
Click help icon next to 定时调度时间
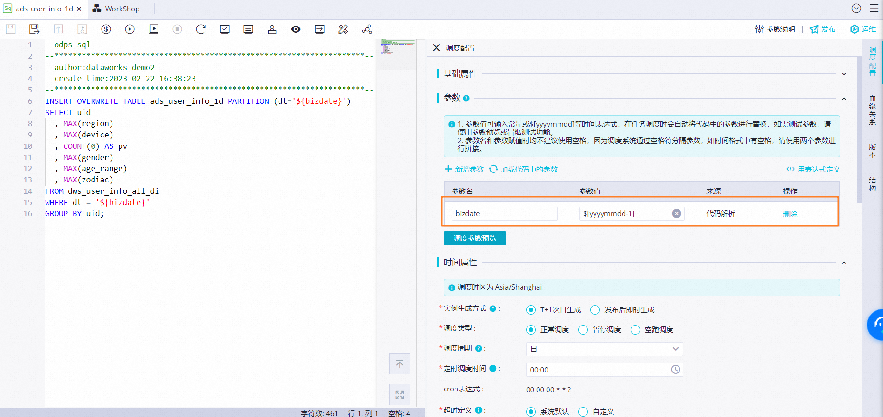(x=493, y=368)
